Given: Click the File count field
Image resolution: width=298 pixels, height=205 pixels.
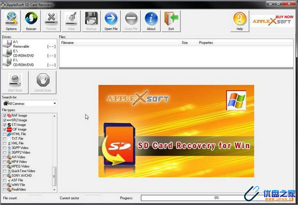Looking at the screenshot, I should (x=35, y=198).
